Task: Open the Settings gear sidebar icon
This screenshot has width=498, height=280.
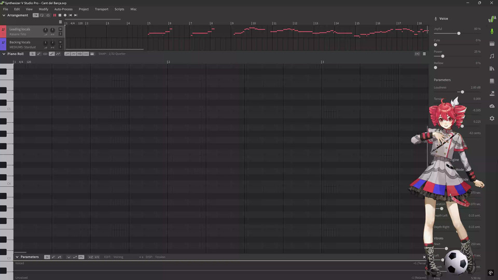Action: tap(492, 118)
